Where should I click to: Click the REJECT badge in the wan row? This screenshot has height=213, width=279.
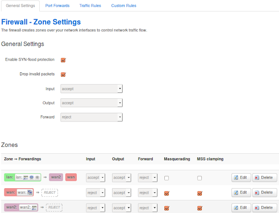[x=50, y=193]
